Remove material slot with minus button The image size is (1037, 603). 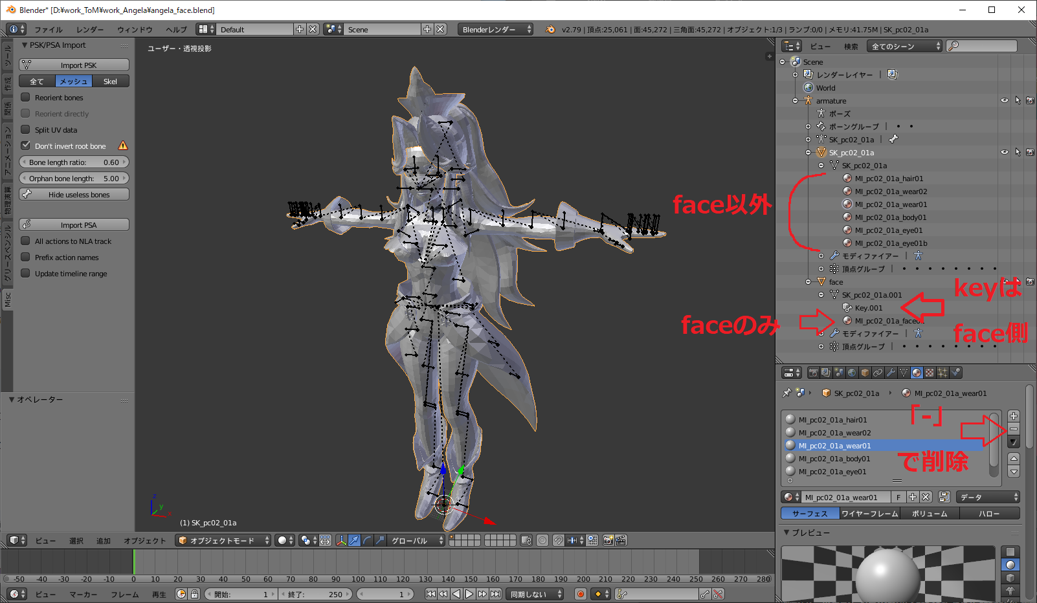coord(1014,430)
